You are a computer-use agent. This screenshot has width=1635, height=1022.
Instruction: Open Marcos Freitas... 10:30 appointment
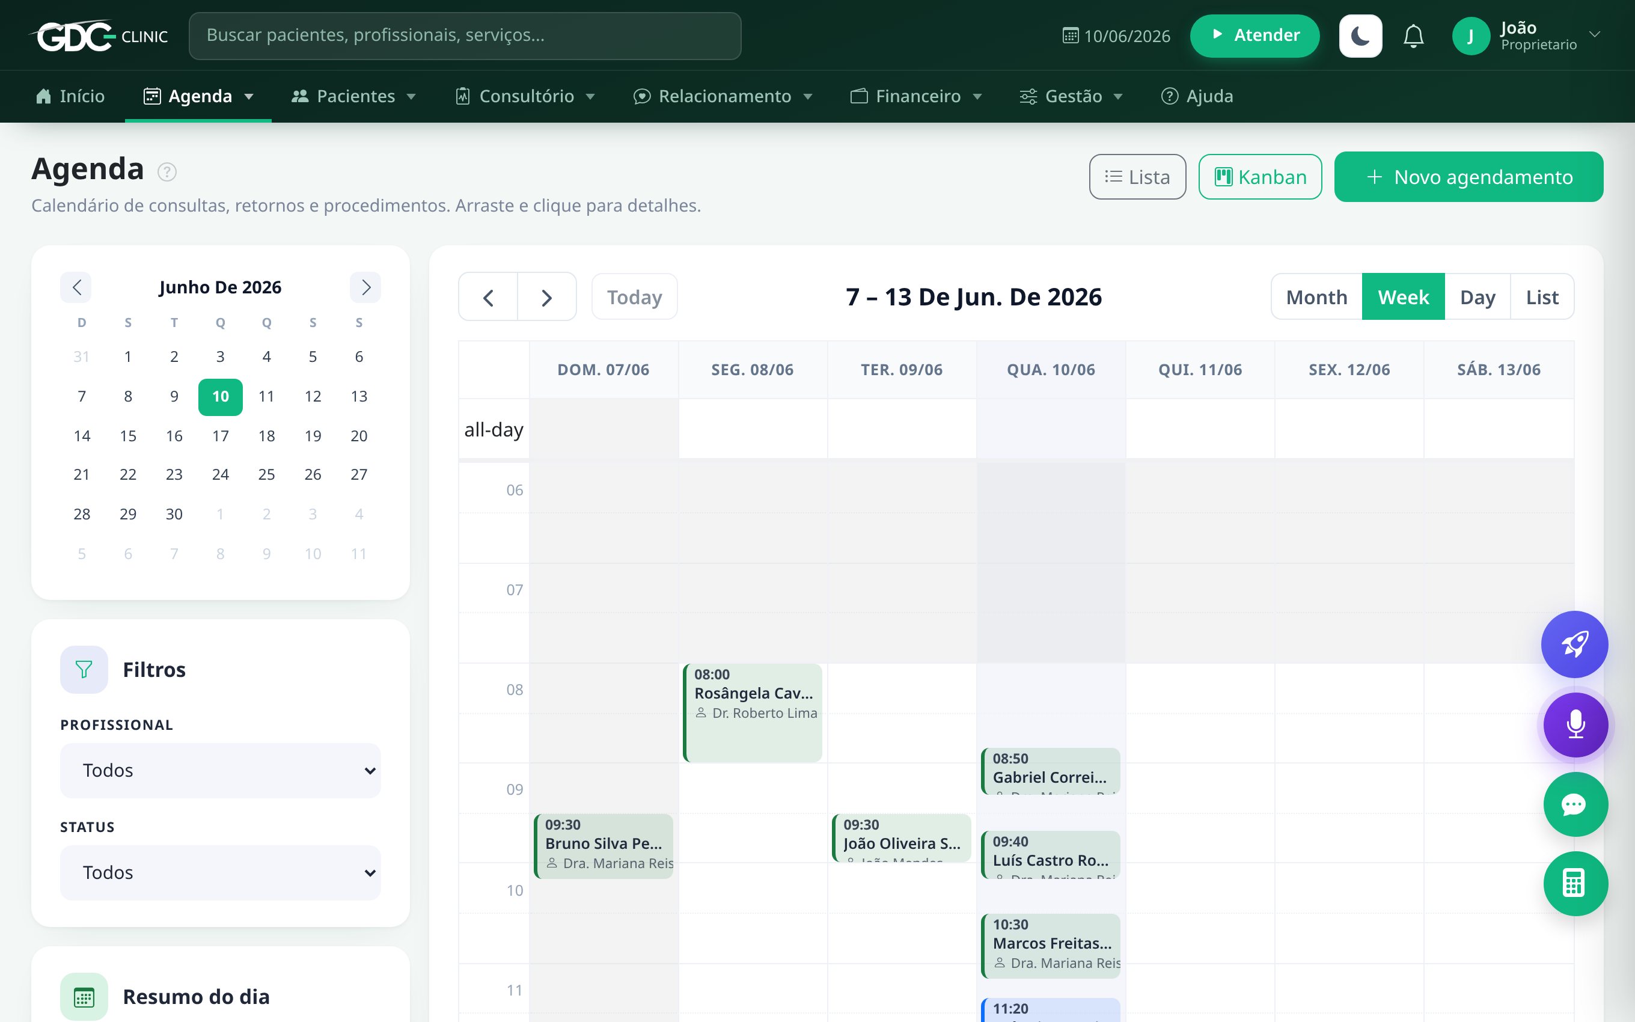coord(1051,946)
